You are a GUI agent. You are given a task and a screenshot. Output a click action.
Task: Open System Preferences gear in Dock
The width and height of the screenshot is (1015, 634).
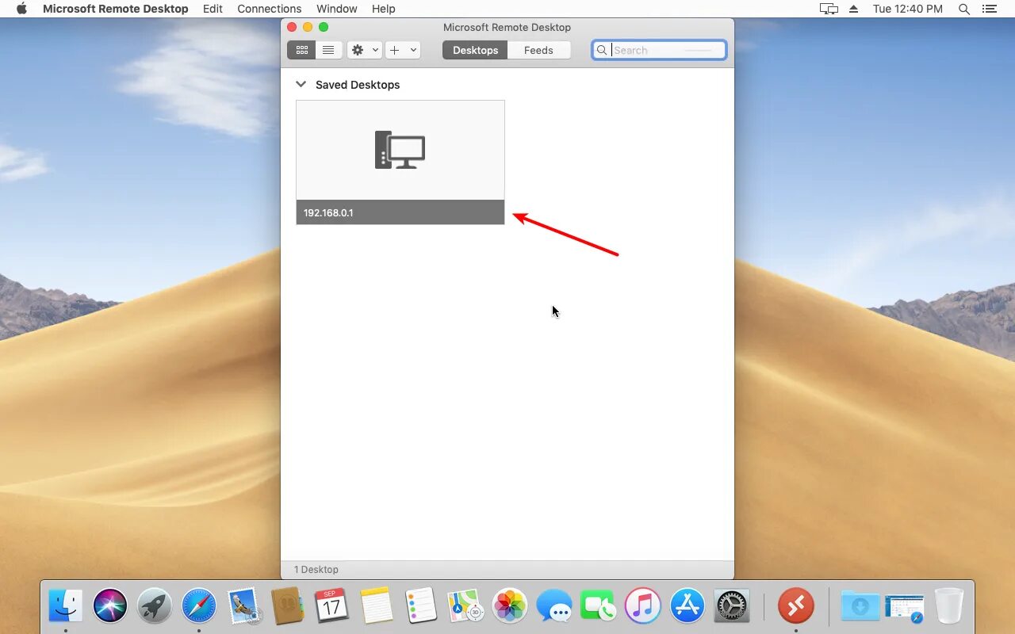[732, 606]
